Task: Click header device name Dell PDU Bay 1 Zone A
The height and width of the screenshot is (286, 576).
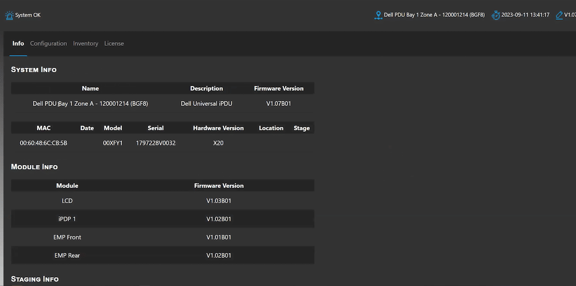Action: click(434, 15)
